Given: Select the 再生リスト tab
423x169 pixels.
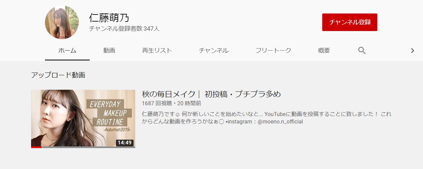Looking at the screenshot, I should click(x=157, y=51).
